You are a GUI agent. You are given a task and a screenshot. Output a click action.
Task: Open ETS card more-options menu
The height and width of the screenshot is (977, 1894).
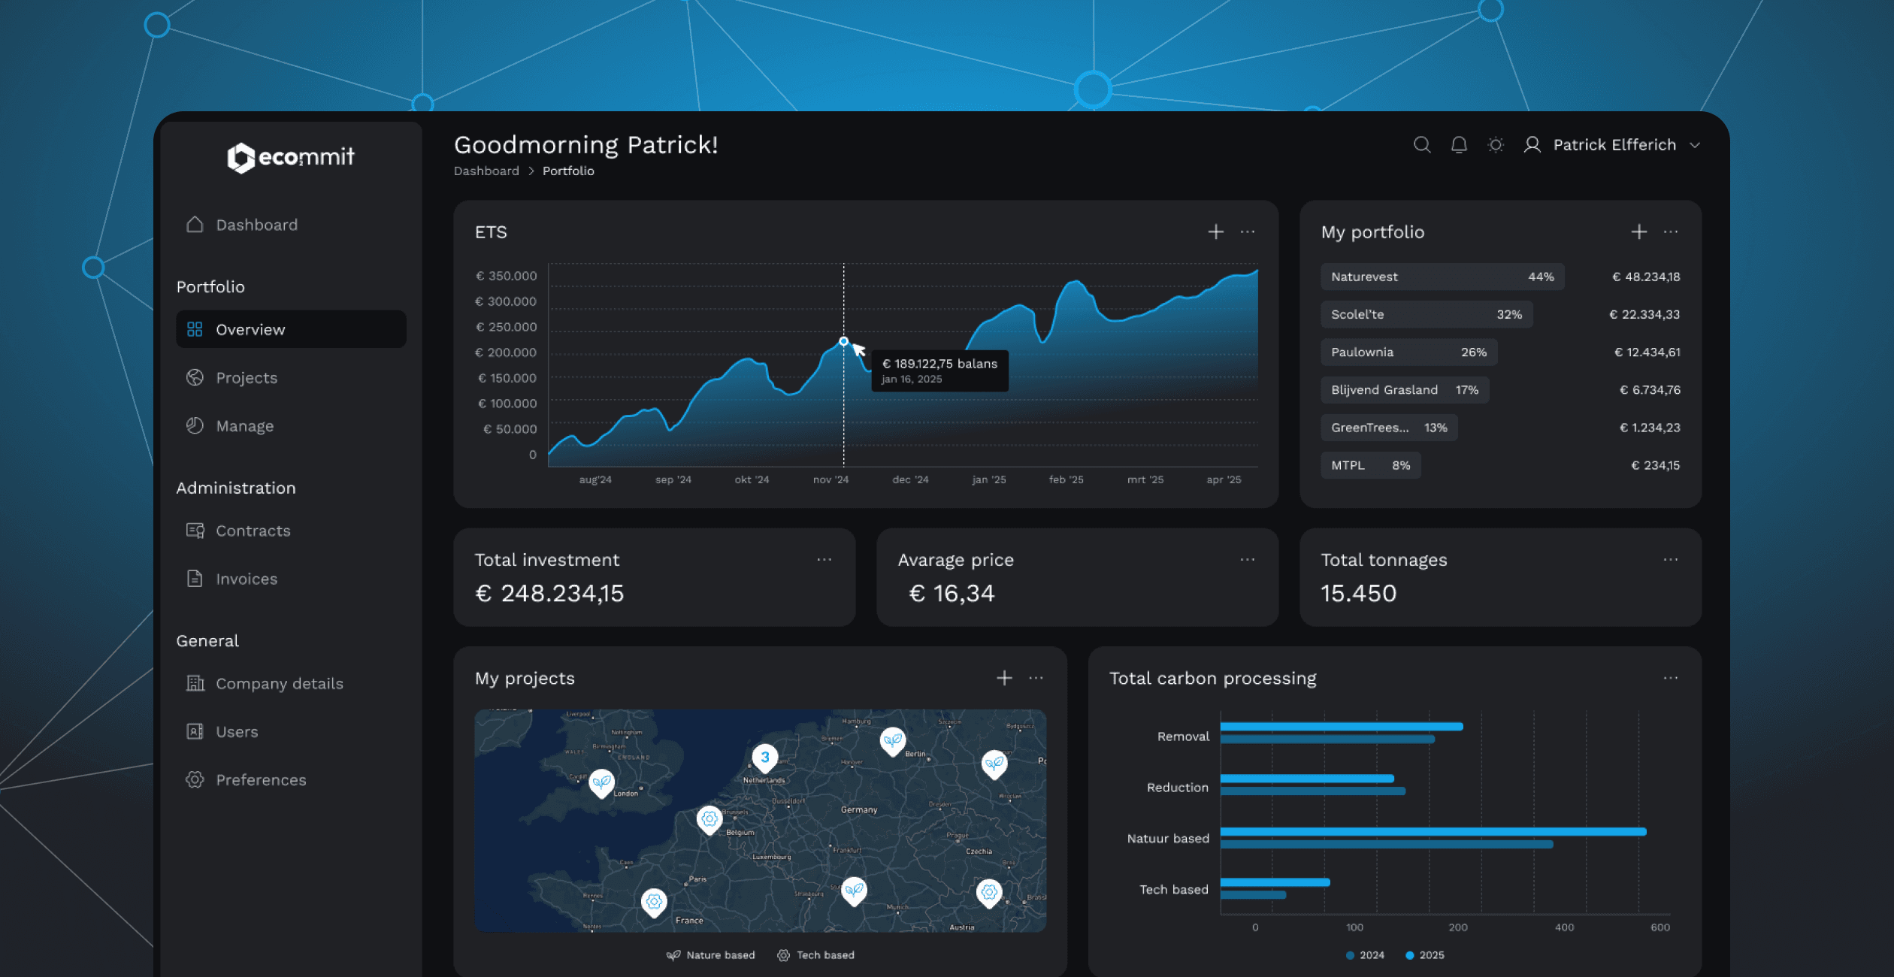(x=1248, y=231)
